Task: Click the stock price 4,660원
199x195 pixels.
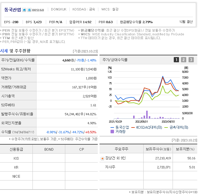Action: point(68,60)
